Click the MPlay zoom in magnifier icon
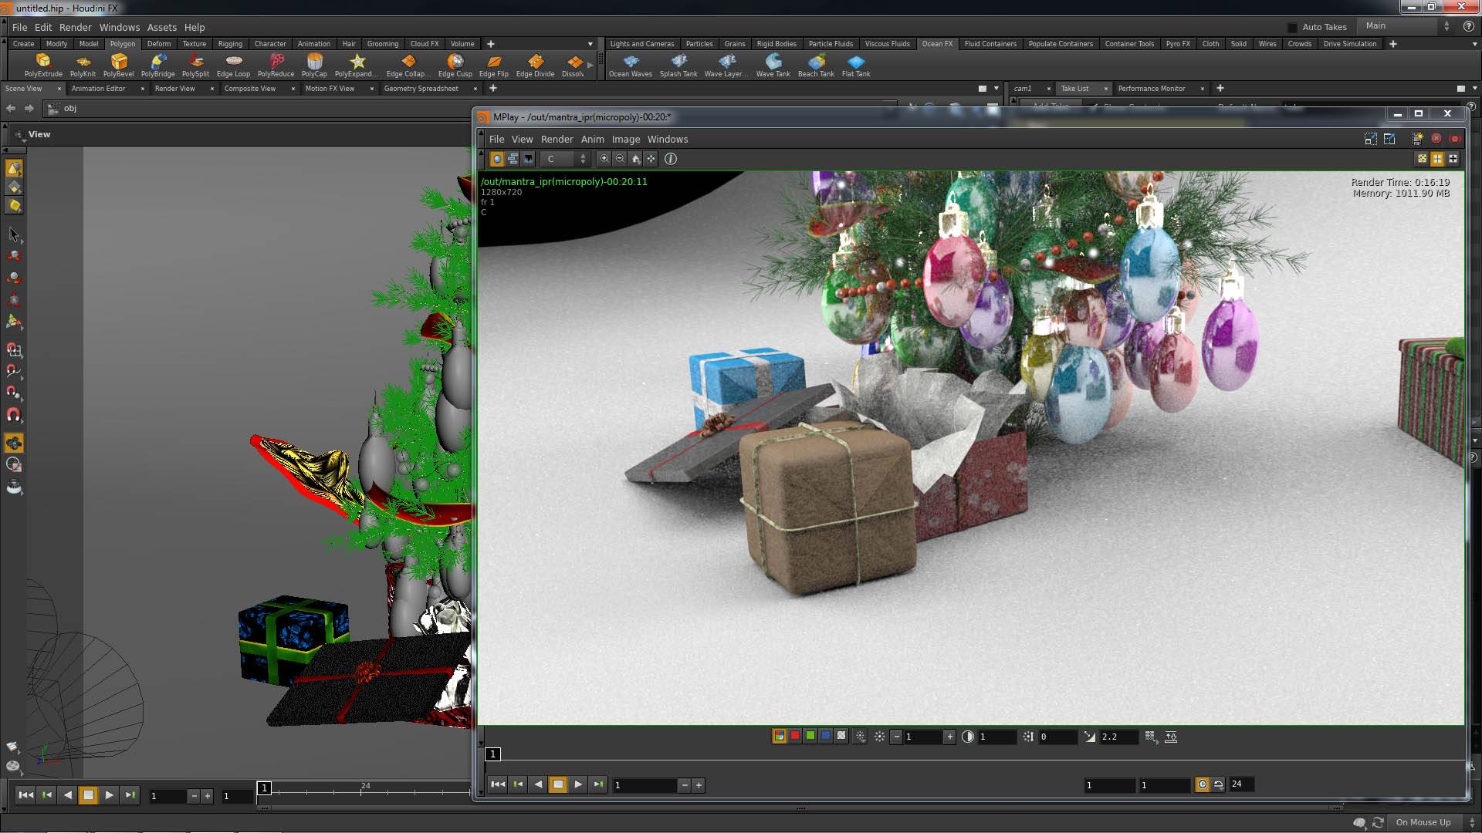The height and width of the screenshot is (833, 1482). click(604, 158)
